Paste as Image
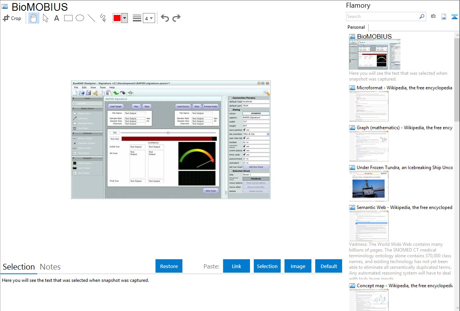 (x=298, y=266)
